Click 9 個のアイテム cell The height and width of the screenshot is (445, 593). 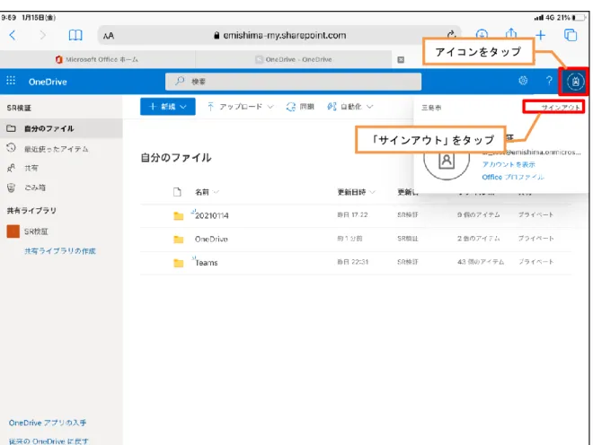tap(478, 214)
